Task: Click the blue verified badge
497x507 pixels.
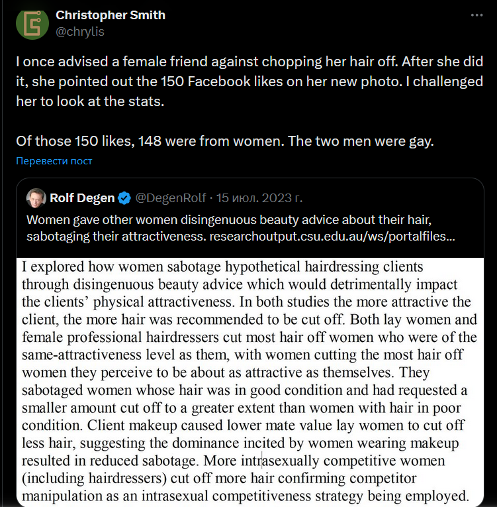Action: tap(124, 197)
